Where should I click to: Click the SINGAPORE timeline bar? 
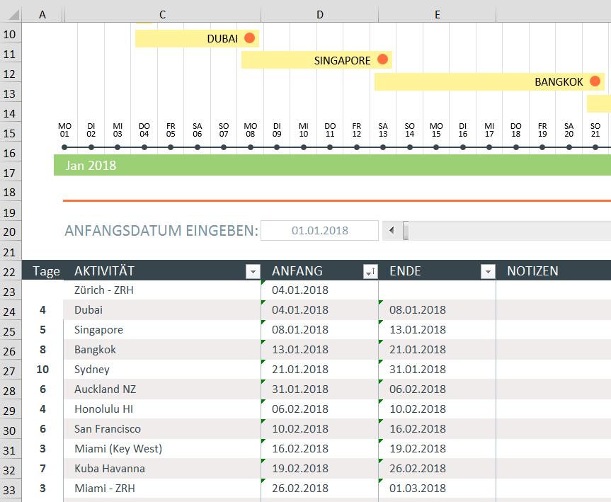tap(316, 60)
